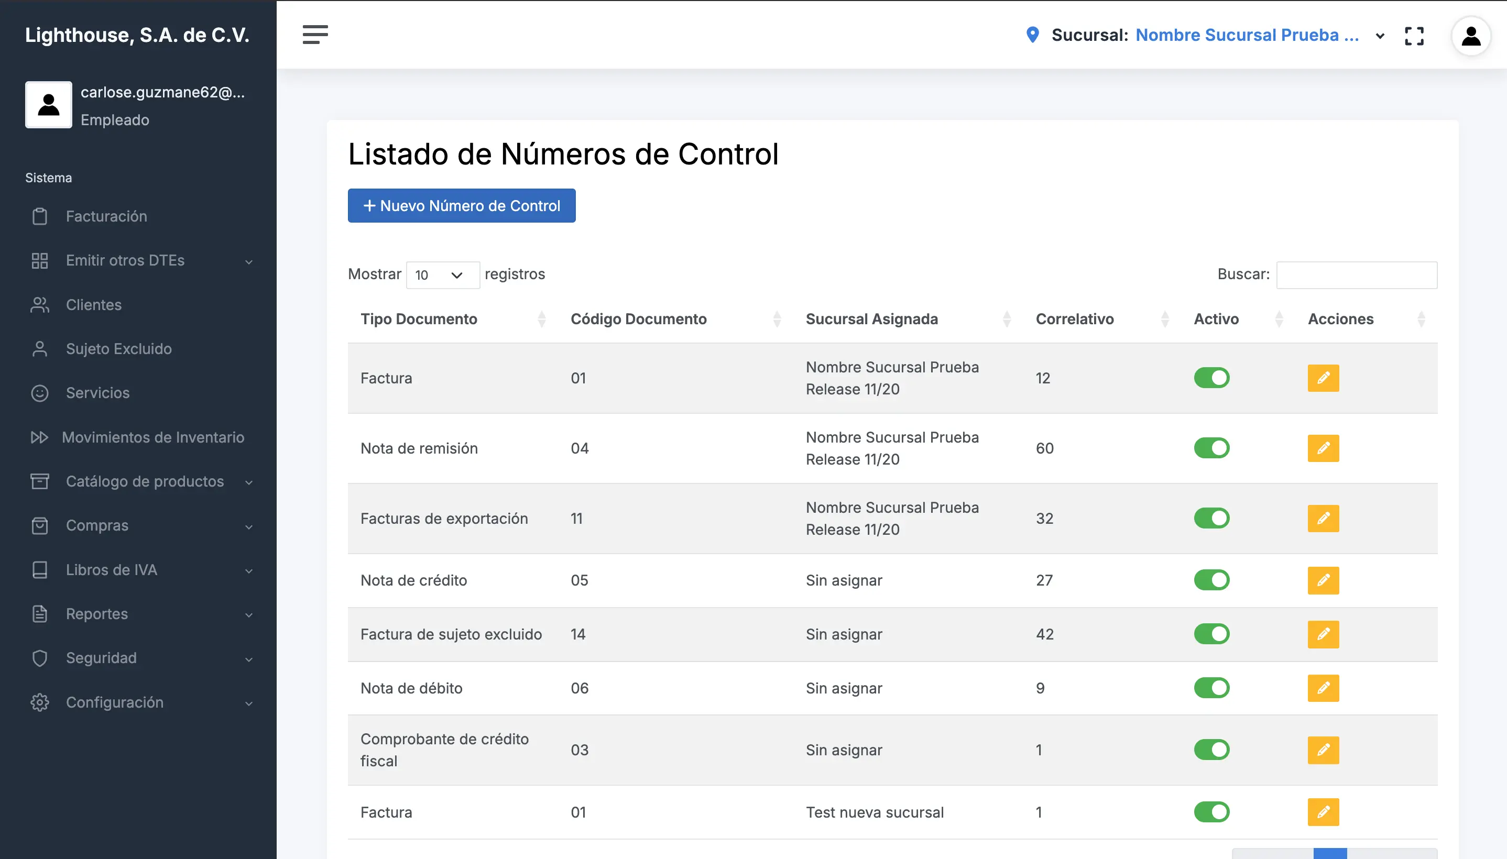This screenshot has width=1507, height=859.
Task: Expand the Catálogo de productos chevron
Action: point(248,482)
